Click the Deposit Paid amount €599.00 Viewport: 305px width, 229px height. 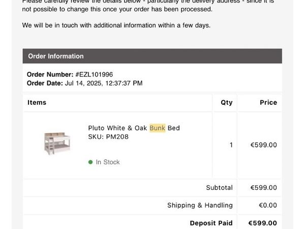click(x=263, y=223)
